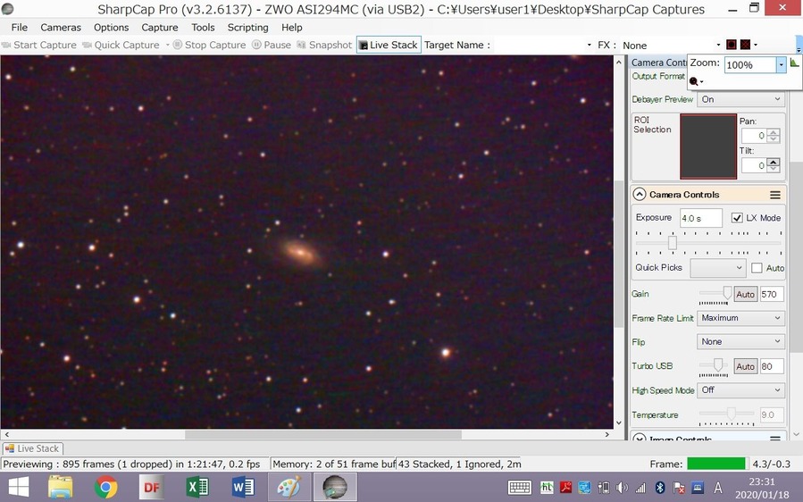Open the Help menu
The width and height of the screenshot is (803, 502).
(x=292, y=28)
